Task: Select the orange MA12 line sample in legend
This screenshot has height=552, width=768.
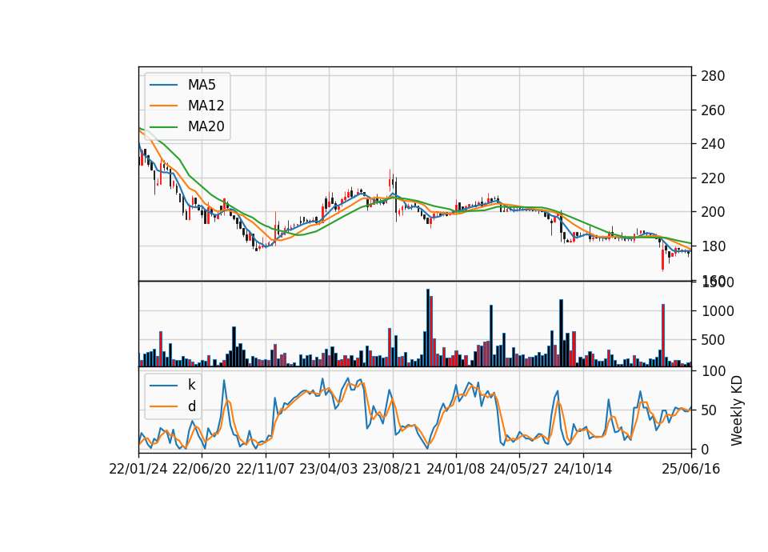Action: point(163,106)
